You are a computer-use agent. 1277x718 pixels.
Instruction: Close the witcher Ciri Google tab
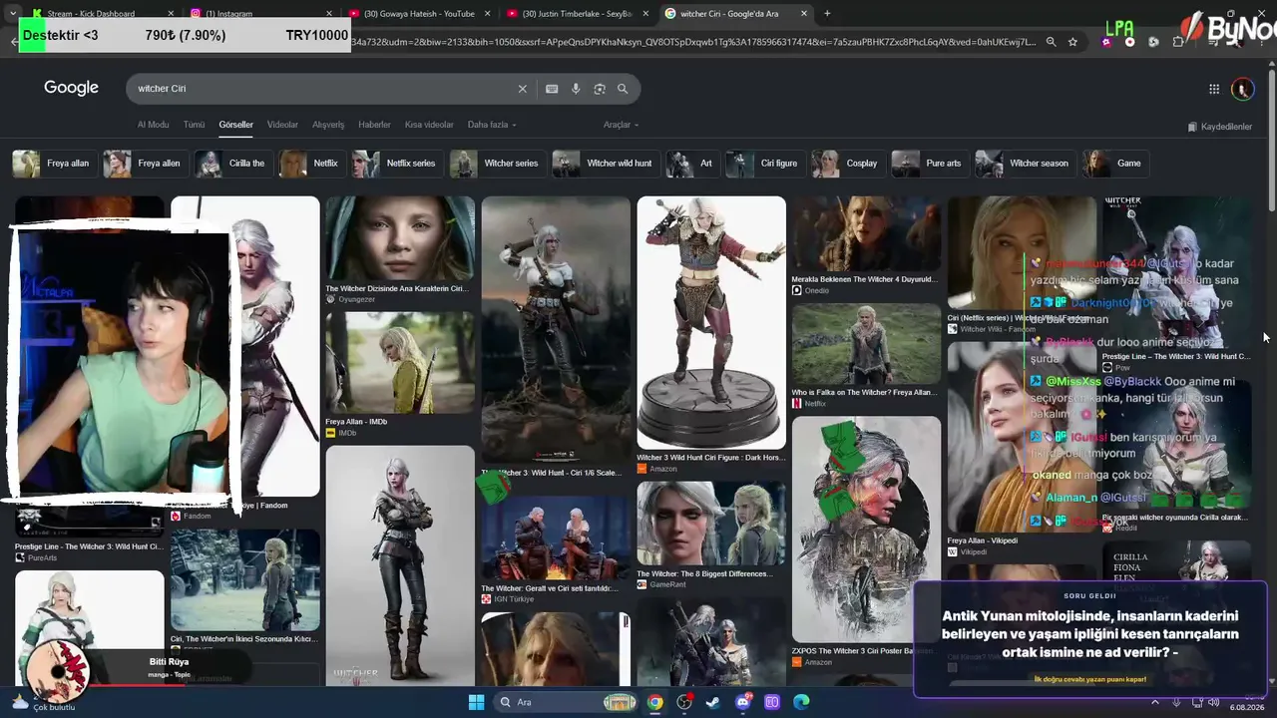(803, 13)
